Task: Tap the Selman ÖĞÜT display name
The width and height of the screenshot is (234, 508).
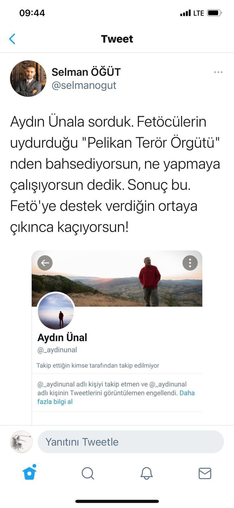Action: tap(86, 72)
